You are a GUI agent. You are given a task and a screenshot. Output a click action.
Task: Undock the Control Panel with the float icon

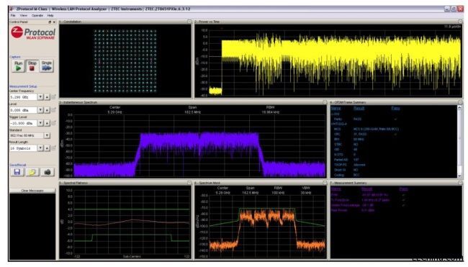(x=50, y=22)
